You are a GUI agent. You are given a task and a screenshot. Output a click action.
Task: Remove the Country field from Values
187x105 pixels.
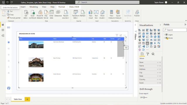(160, 79)
